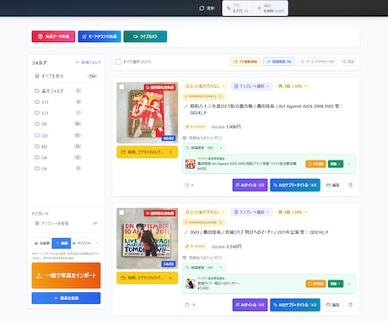Click the blue オークタウンで出品 button
This screenshot has height=321, width=388.
pos(100,36)
